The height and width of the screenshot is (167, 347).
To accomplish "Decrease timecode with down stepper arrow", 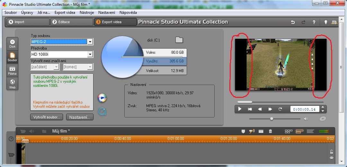I will click(x=323, y=111).
